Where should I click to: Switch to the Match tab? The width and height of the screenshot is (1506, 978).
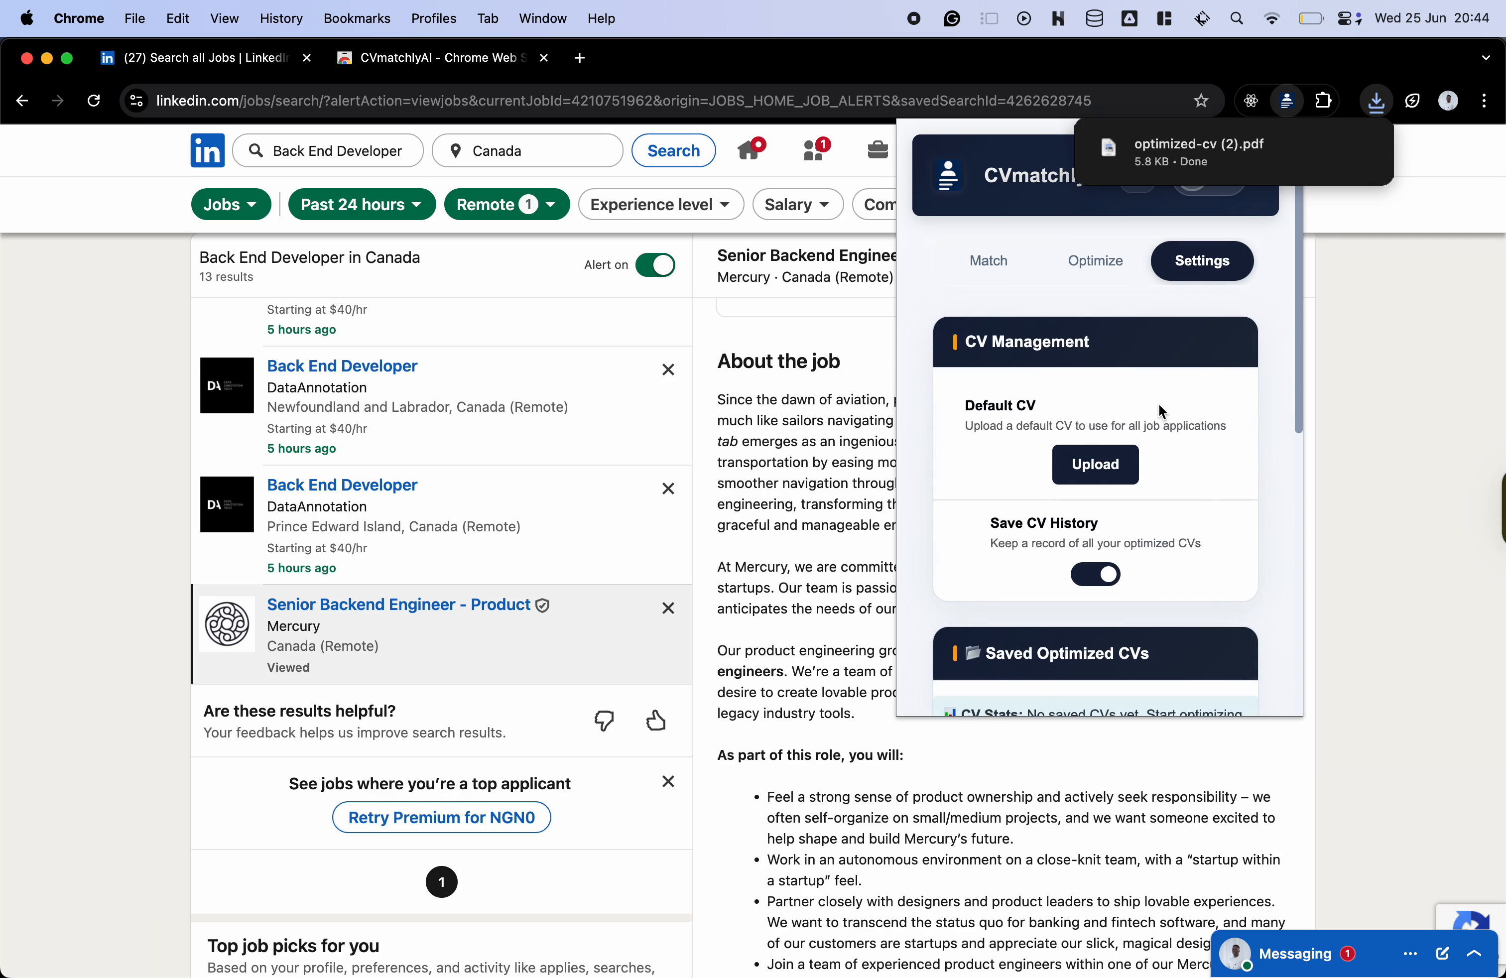point(988,260)
